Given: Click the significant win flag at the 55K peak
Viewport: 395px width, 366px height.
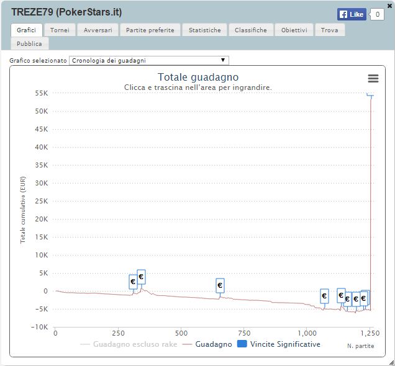Looking at the screenshot, I should click(370, 94).
